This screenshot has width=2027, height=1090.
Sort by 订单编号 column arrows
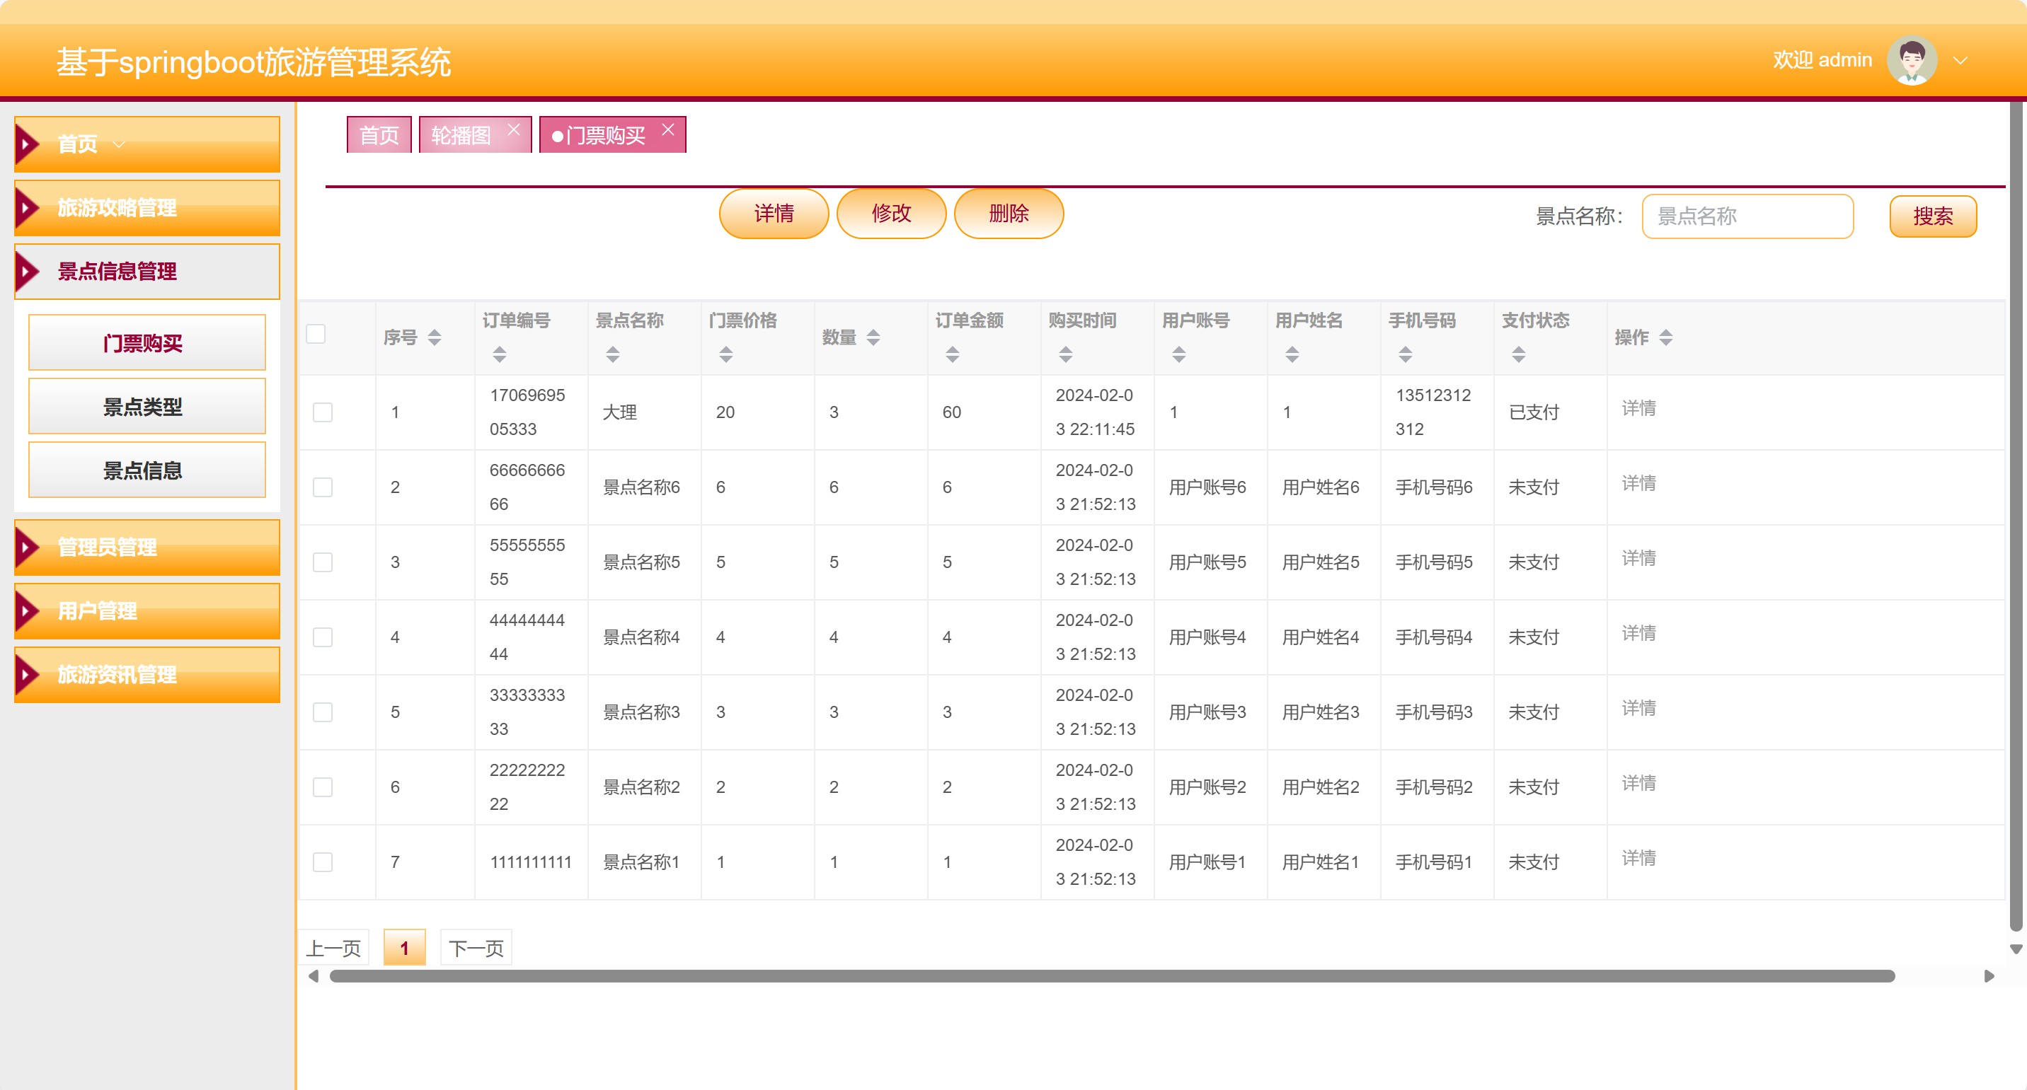click(x=500, y=354)
